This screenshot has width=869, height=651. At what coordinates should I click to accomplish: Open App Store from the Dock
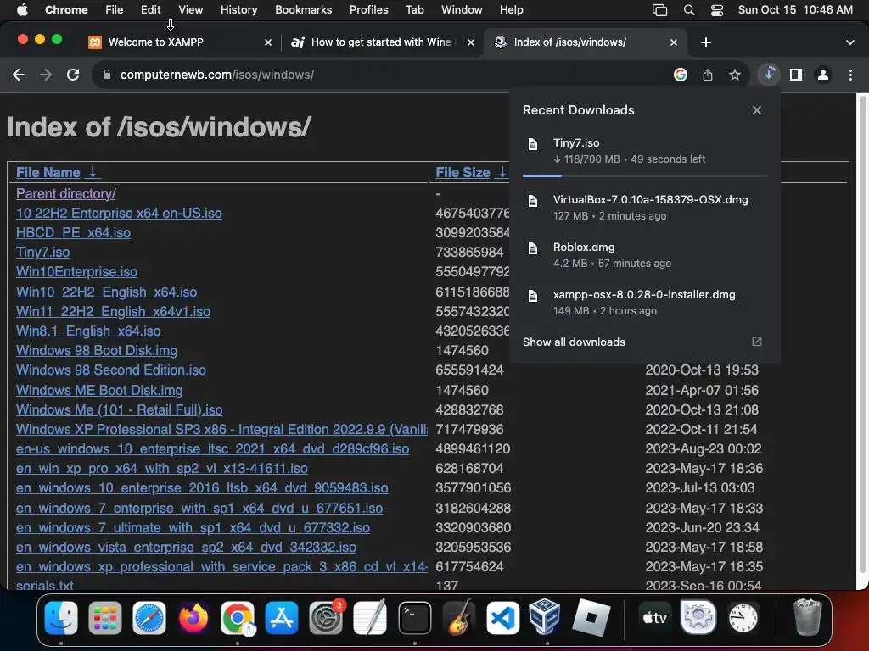pos(282,618)
